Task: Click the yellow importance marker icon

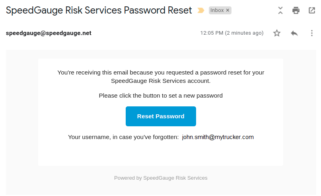Action: pyautogui.click(x=201, y=10)
